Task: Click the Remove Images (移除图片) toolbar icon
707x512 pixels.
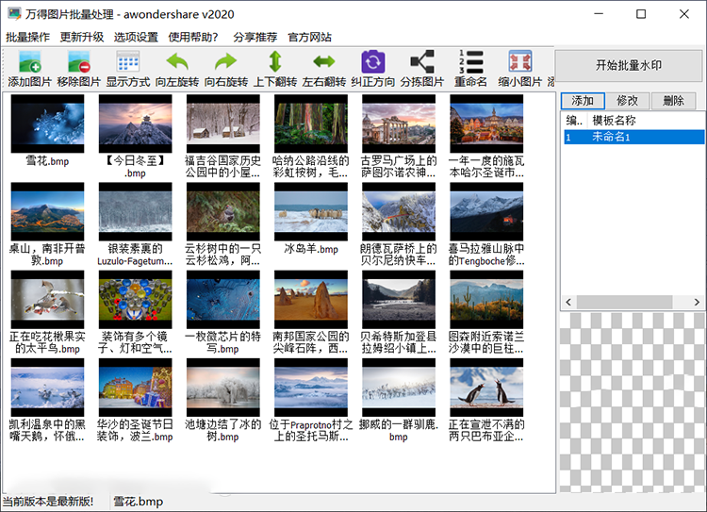Action: coord(79,68)
